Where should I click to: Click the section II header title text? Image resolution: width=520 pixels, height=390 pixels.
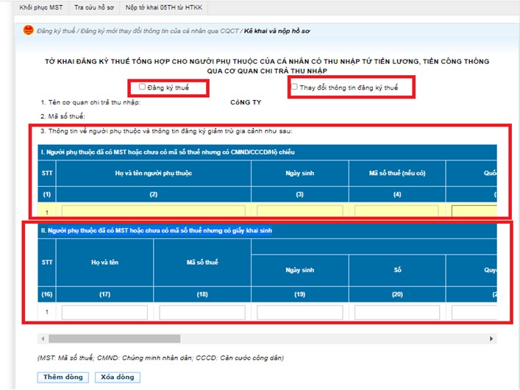[x=160, y=230]
